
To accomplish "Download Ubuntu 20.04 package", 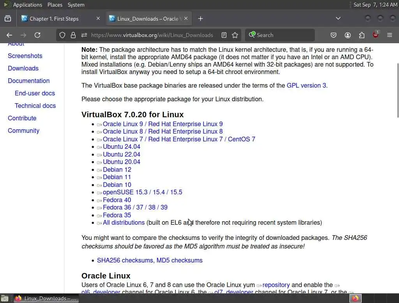I will [122, 162].
